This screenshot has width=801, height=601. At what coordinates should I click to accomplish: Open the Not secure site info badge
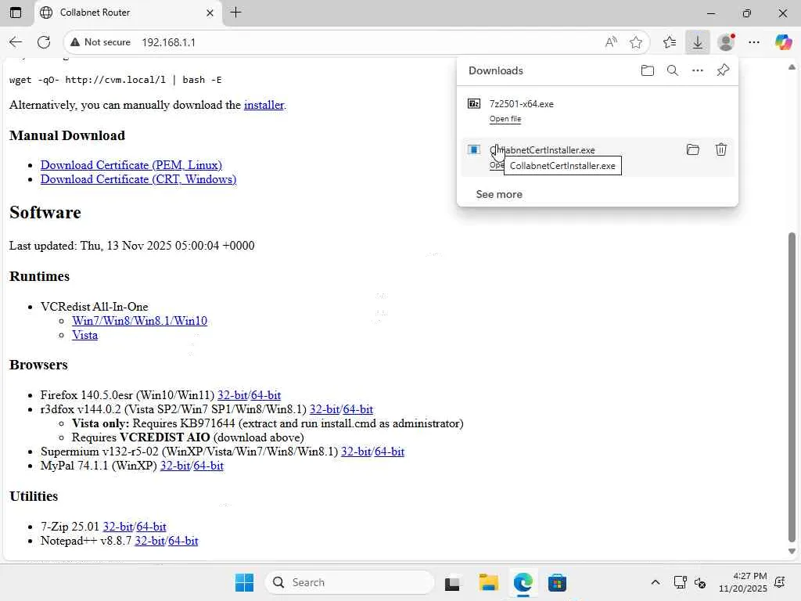pos(101,42)
